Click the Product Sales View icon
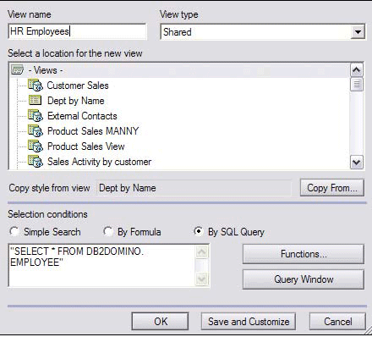372x337 pixels. click(36, 146)
